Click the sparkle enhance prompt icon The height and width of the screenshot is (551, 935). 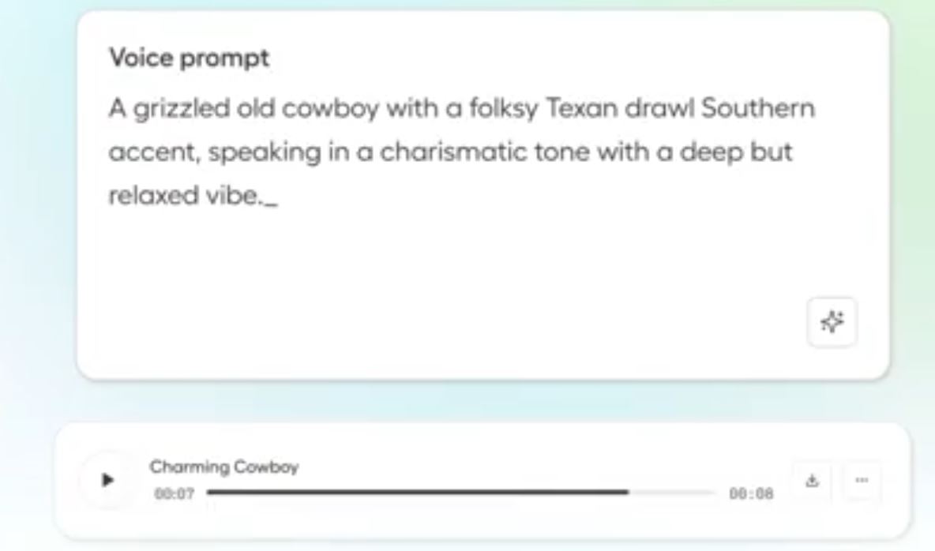click(832, 321)
